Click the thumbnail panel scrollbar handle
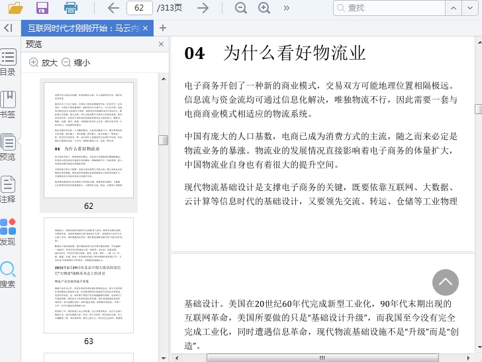The height and width of the screenshot is (362, 482). pyautogui.click(x=164, y=140)
